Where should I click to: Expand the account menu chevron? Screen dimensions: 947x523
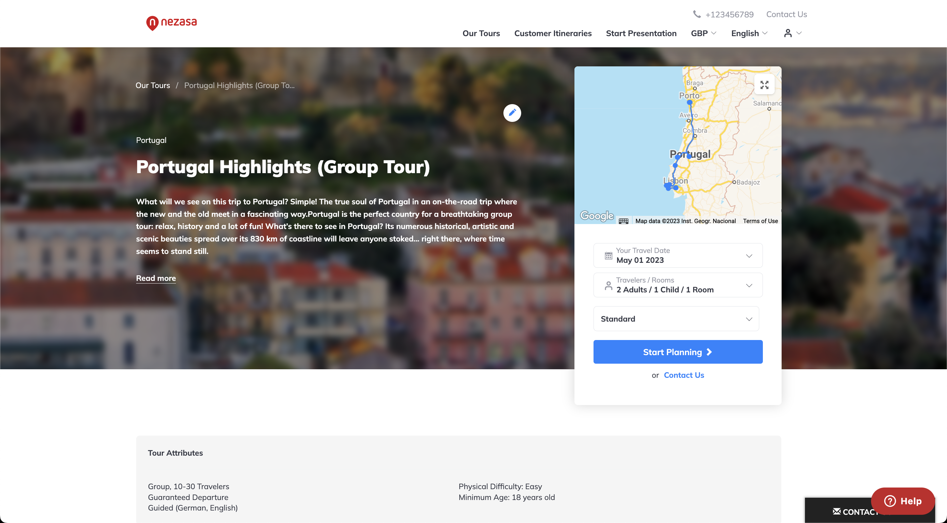point(799,33)
